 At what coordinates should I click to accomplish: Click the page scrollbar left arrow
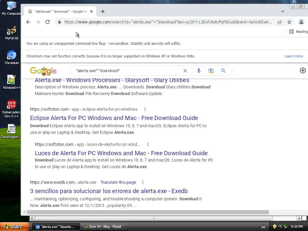pos(24,212)
